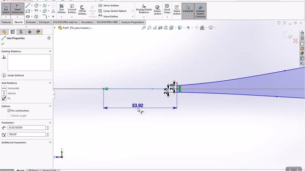Select the Spline tool
This screenshot has width=305, height=171.
44,5
